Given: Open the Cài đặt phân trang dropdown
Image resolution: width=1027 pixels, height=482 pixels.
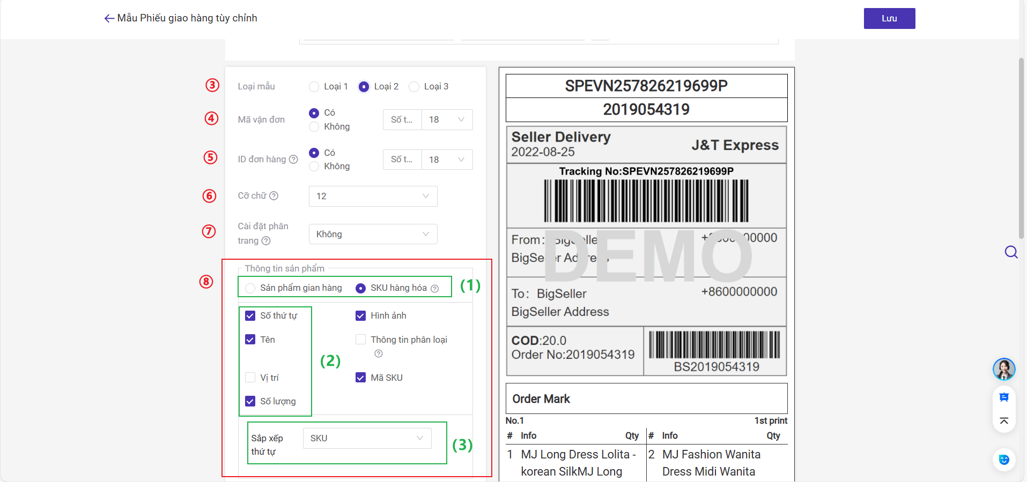Looking at the screenshot, I should click(x=373, y=234).
